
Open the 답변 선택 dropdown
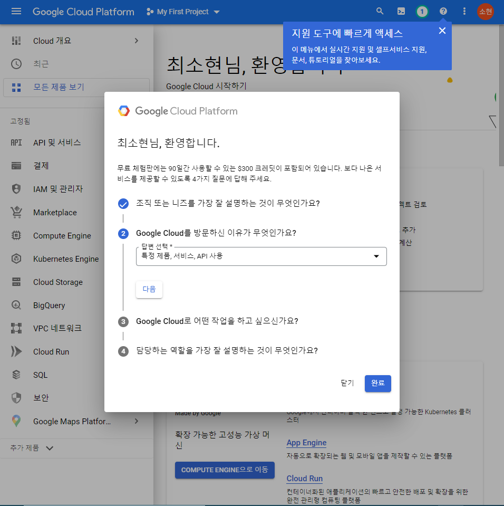point(261,256)
